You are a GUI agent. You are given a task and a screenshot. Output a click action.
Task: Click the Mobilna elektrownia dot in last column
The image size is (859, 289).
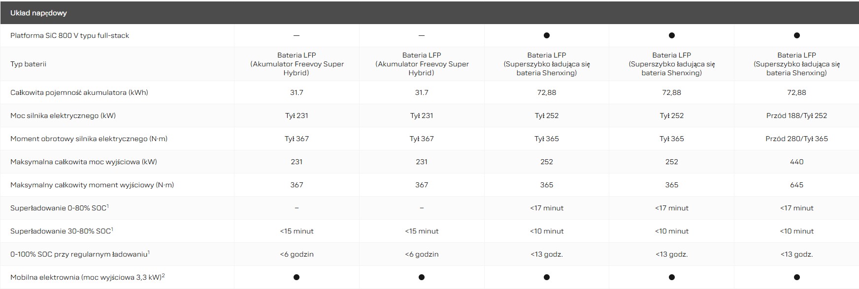pos(796,277)
